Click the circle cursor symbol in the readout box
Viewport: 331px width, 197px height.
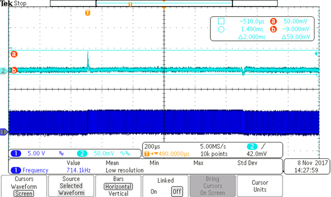(221, 29)
